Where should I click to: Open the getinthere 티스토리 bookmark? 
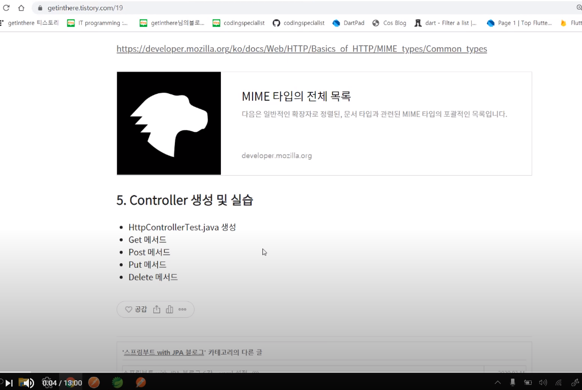pos(30,23)
